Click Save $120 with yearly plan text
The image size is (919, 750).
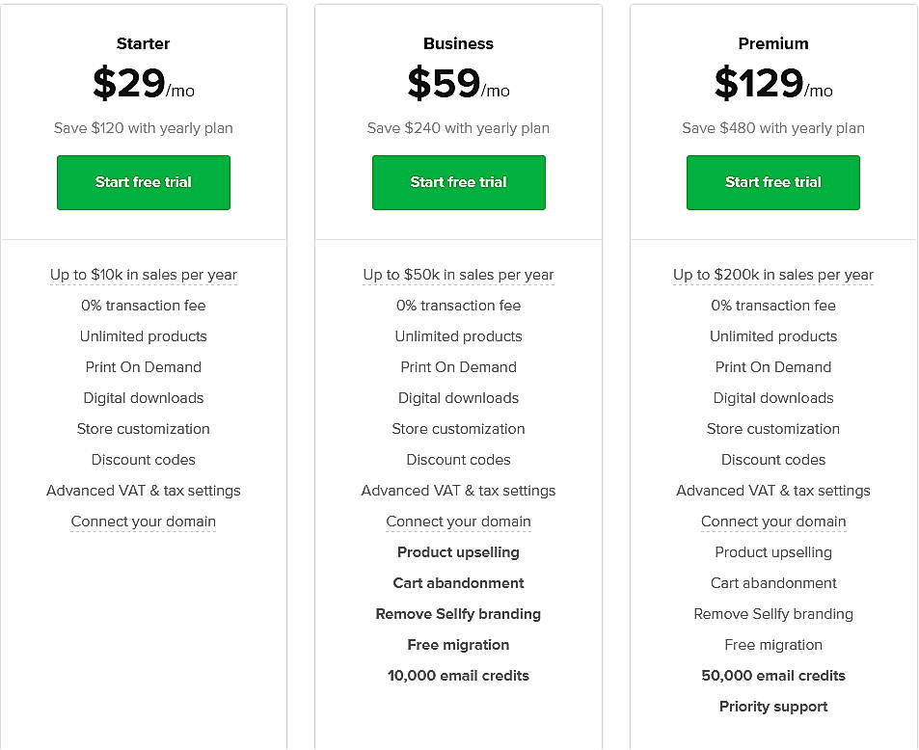tap(143, 127)
